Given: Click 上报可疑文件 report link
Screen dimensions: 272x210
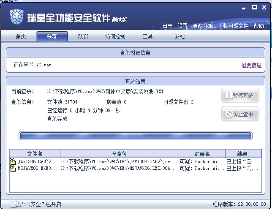Looking at the screenshot, I should click(x=233, y=26).
